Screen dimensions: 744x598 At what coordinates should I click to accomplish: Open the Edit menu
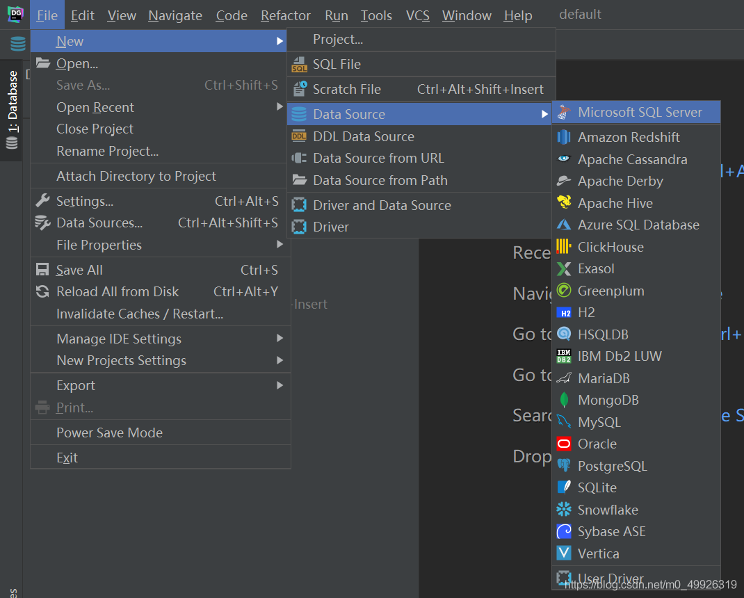point(83,16)
